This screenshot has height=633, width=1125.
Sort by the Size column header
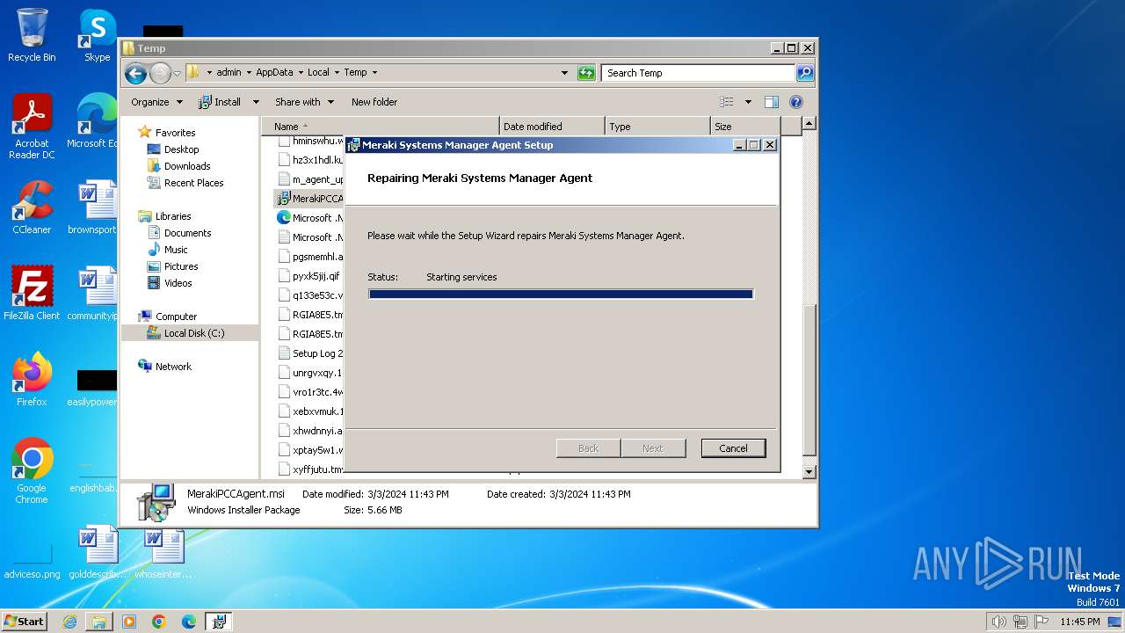pyautogui.click(x=747, y=127)
